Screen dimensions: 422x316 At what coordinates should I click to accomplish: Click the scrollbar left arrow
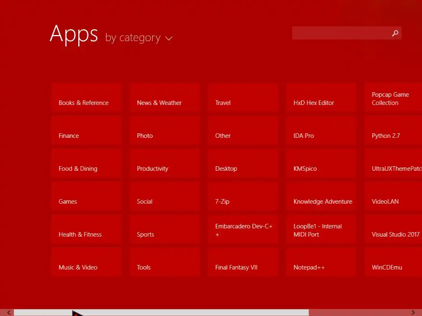pyautogui.click(x=9, y=313)
